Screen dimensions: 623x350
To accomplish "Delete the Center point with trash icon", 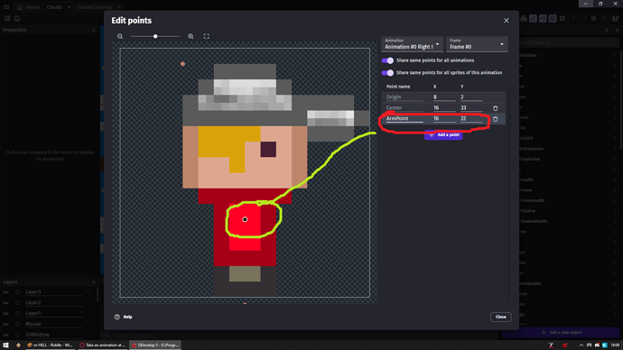I will (x=496, y=108).
